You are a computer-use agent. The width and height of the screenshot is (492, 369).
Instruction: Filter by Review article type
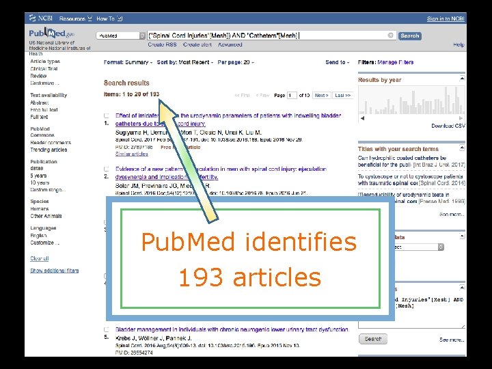38,76
